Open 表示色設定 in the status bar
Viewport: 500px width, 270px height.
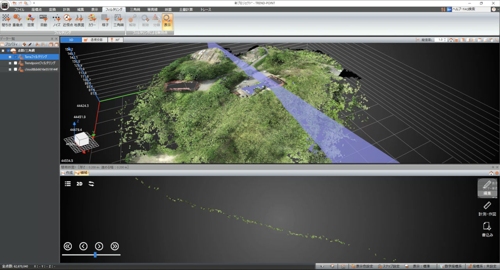[361, 266]
